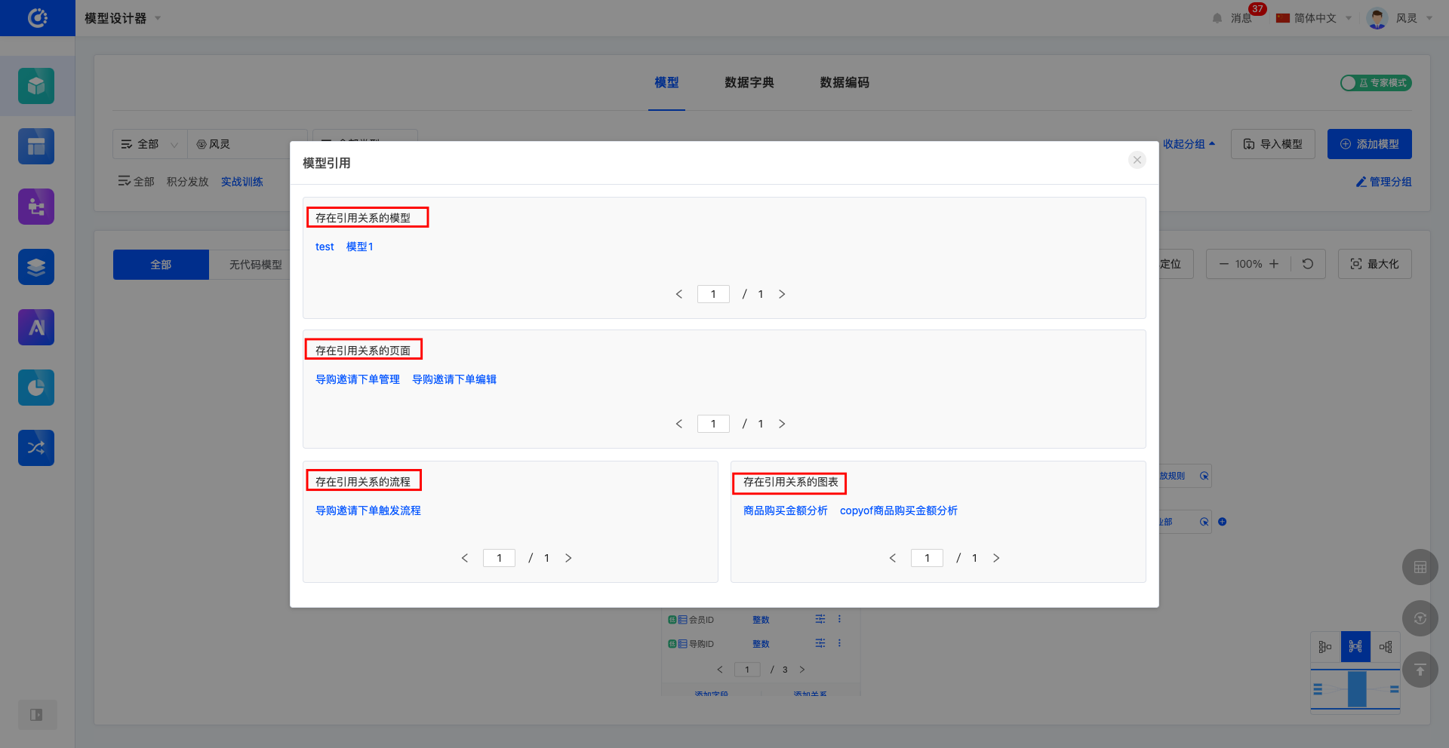1449x748 pixels.
Task: Click the green cube icon in sidebar
Action: pos(36,86)
